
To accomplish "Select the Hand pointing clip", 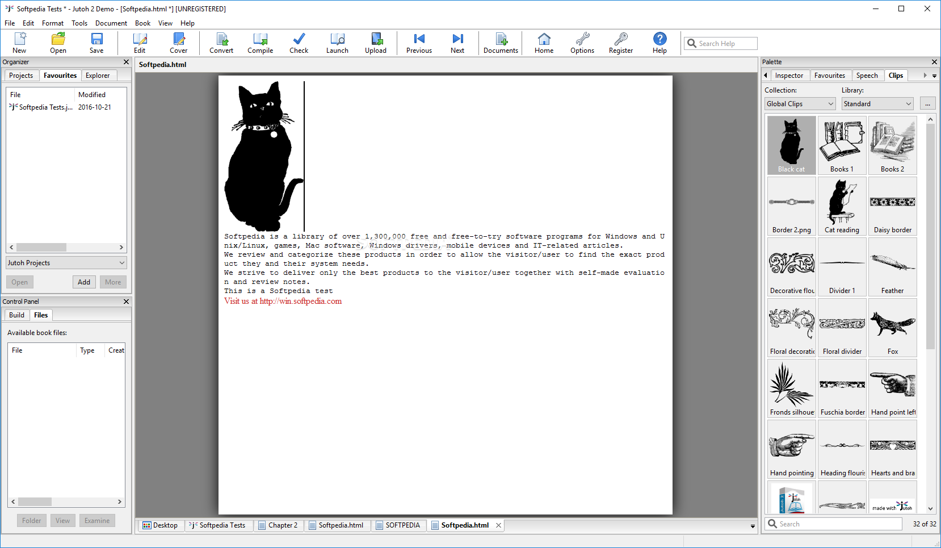I will tap(792, 449).
